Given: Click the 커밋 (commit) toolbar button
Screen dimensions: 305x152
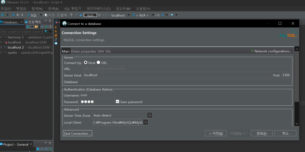Looking at the screenshot, I should (50, 15).
